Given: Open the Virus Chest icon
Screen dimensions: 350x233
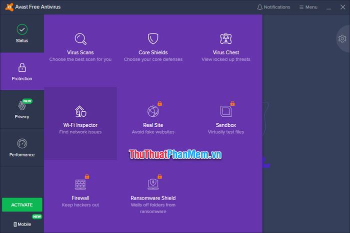Looking at the screenshot, I should (x=226, y=39).
